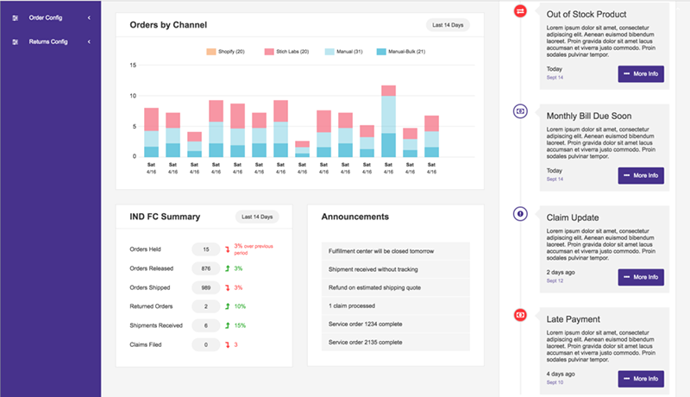Screen dimensions: 690x397
Task: Click the red down arrow beside Orders Held
Action: tap(227, 249)
